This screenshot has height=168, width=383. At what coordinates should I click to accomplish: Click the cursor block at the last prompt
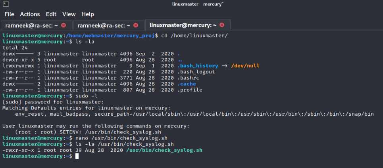click(77, 157)
